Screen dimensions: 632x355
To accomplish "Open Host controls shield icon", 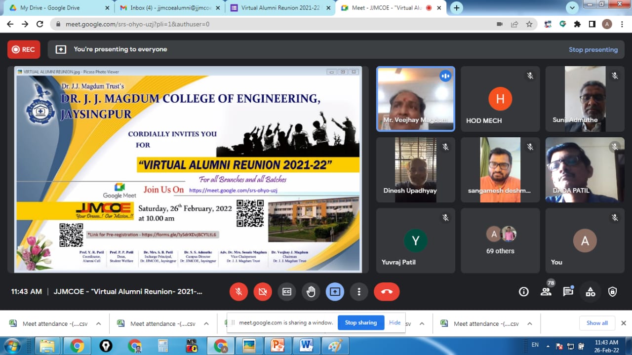I will pos(613,292).
